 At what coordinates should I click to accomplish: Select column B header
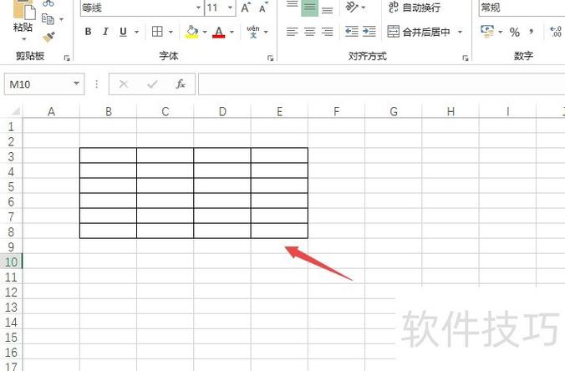pos(109,111)
